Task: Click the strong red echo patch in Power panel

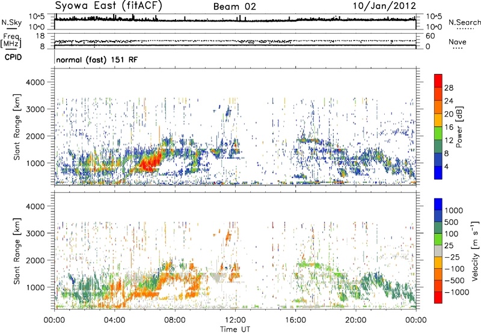Action: 150,162
